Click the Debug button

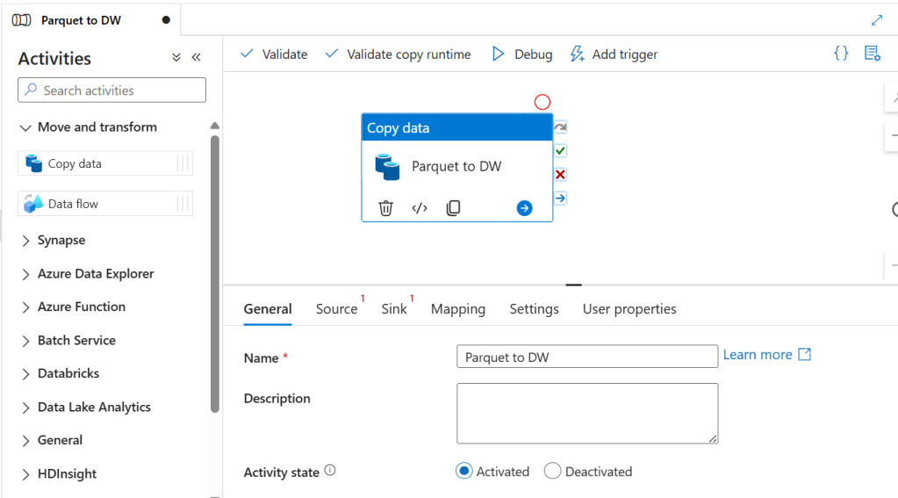coord(521,54)
